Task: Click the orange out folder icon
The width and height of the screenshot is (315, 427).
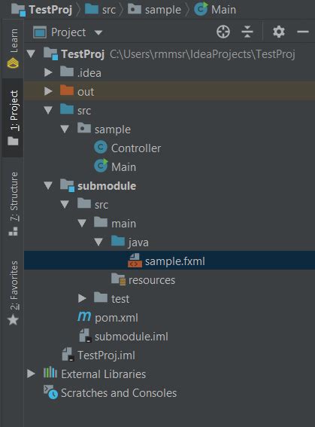Action: (x=67, y=90)
